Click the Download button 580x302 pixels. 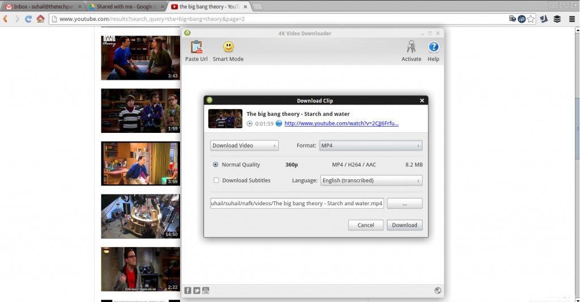[x=404, y=225]
